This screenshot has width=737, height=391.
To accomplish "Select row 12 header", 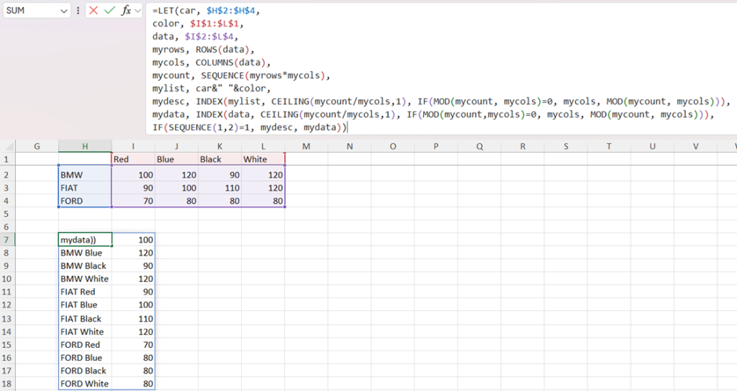I will click(x=7, y=305).
